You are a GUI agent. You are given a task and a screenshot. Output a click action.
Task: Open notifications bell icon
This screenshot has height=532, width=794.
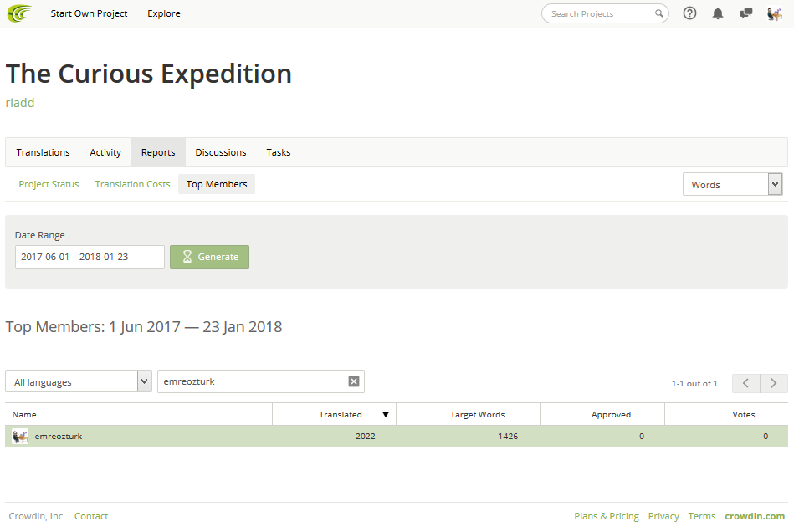click(x=718, y=13)
